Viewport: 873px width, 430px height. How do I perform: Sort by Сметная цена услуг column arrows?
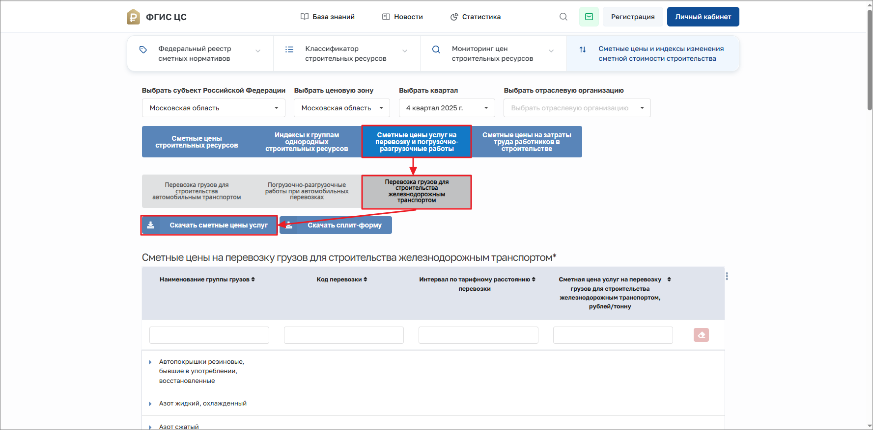pos(669,279)
